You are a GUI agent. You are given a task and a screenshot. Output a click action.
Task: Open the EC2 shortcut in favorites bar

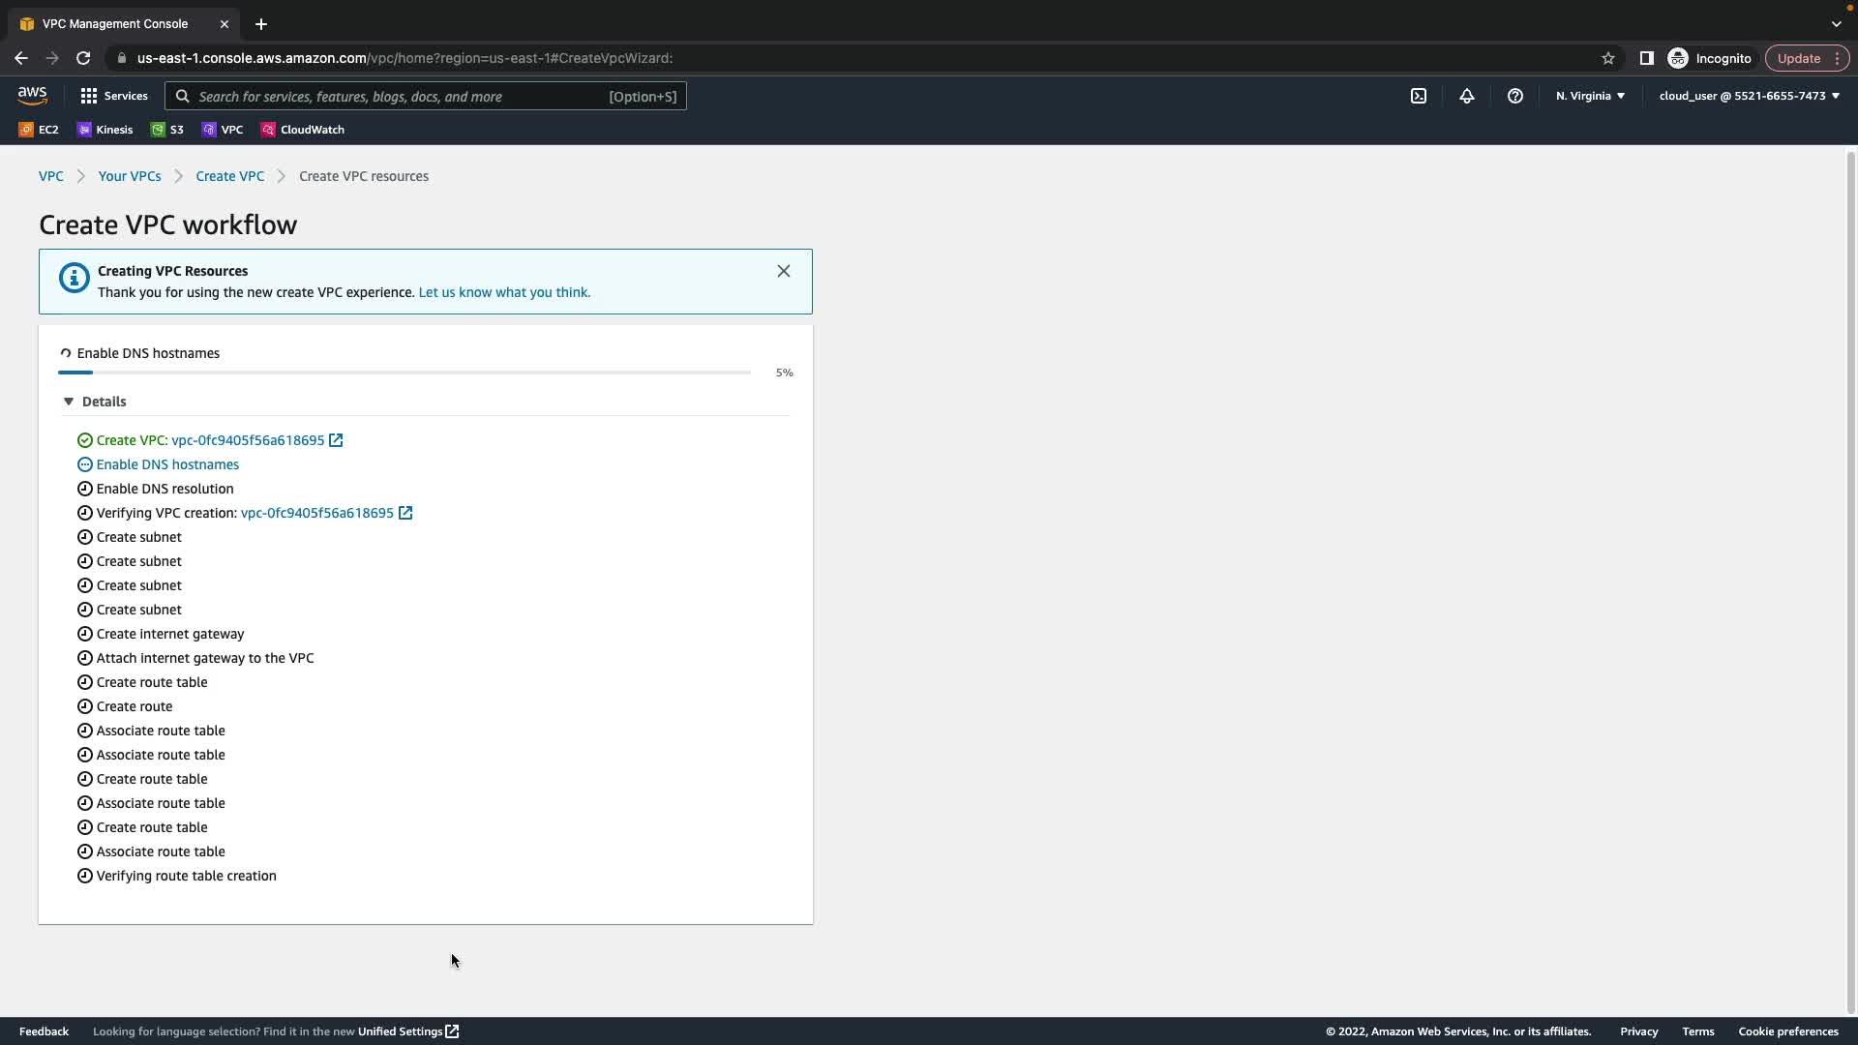[39, 130]
